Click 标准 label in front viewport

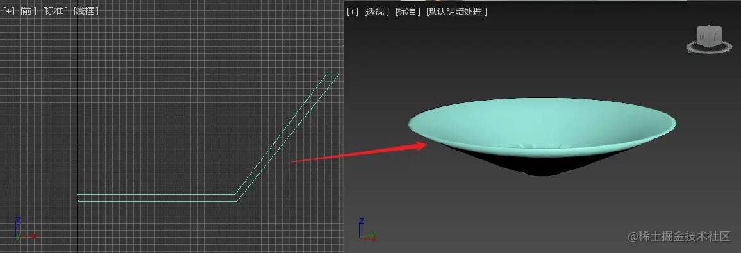[x=56, y=12]
